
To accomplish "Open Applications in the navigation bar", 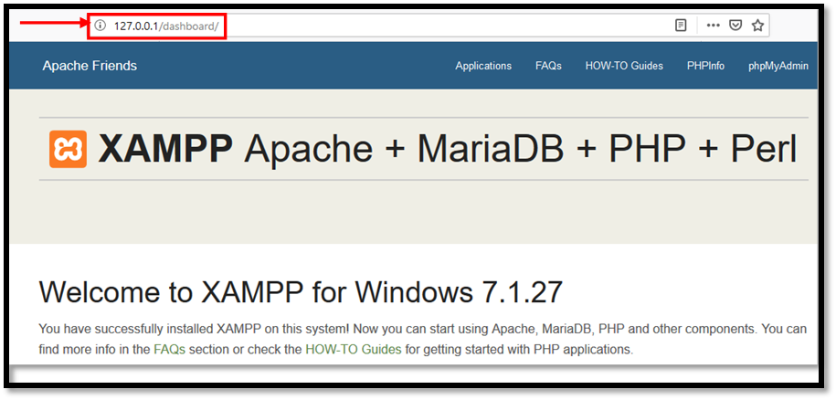I will (483, 66).
